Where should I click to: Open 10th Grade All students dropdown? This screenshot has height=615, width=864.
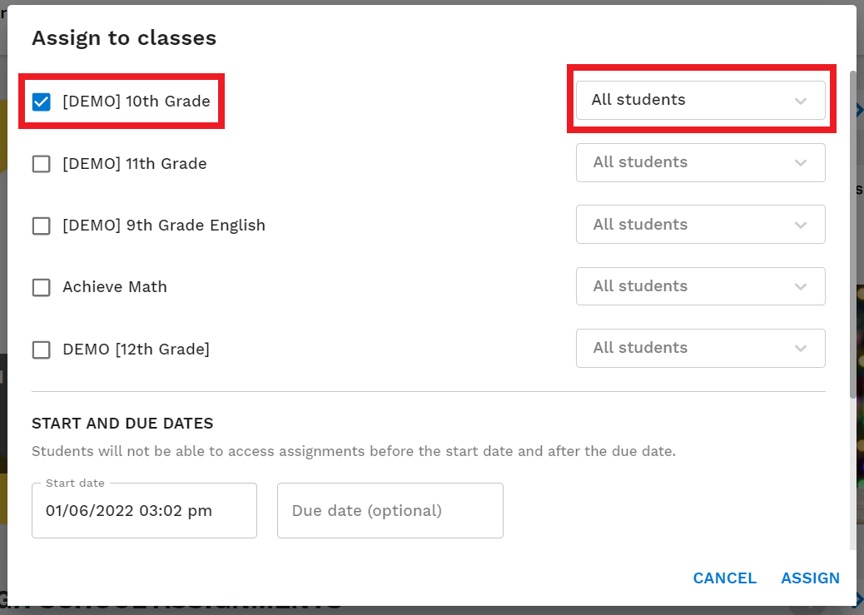pos(700,100)
